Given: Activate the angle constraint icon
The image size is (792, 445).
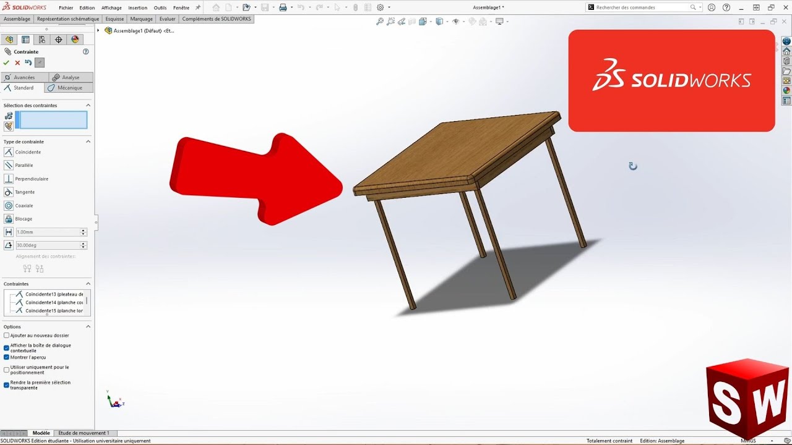Looking at the screenshot, I should coord(9,245).
